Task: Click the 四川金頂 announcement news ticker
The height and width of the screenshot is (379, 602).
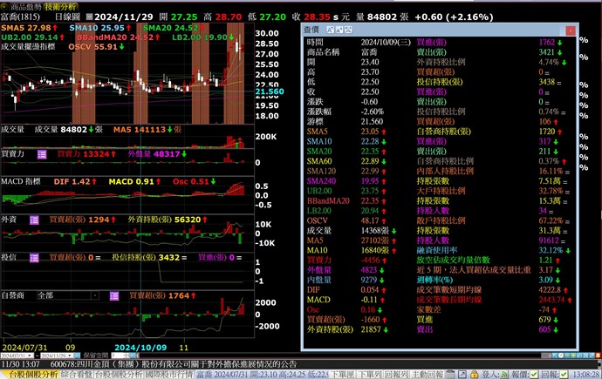Action: 174,364
